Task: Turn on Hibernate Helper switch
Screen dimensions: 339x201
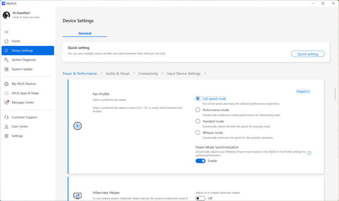Action: 200,198
